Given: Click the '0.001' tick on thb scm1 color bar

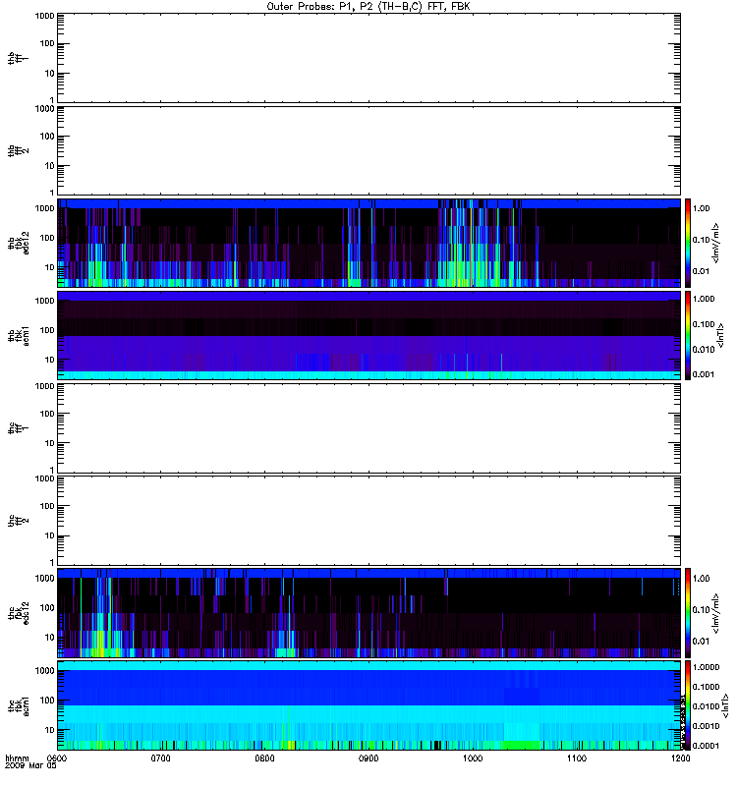Looking at the screenshot, I should pyautogui.click(x=704, y=374).
